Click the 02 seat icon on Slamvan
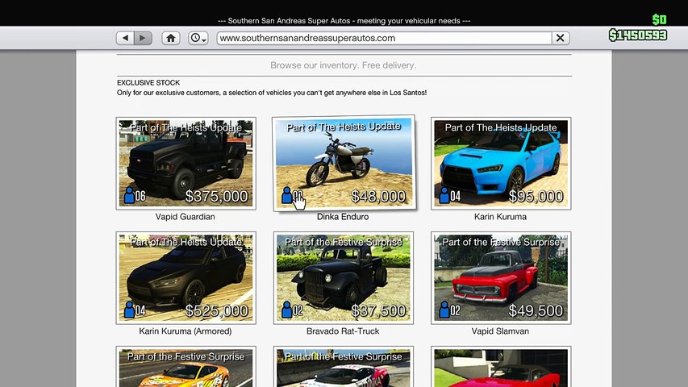688x387 pixels. point(450,310)
